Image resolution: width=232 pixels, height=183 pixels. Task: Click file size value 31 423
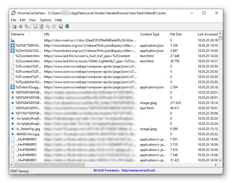click(x=175, y=160)
